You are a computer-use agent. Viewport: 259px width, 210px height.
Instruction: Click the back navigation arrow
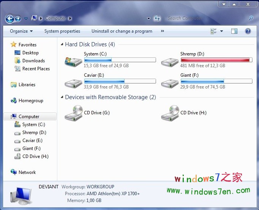click(9, 18)
